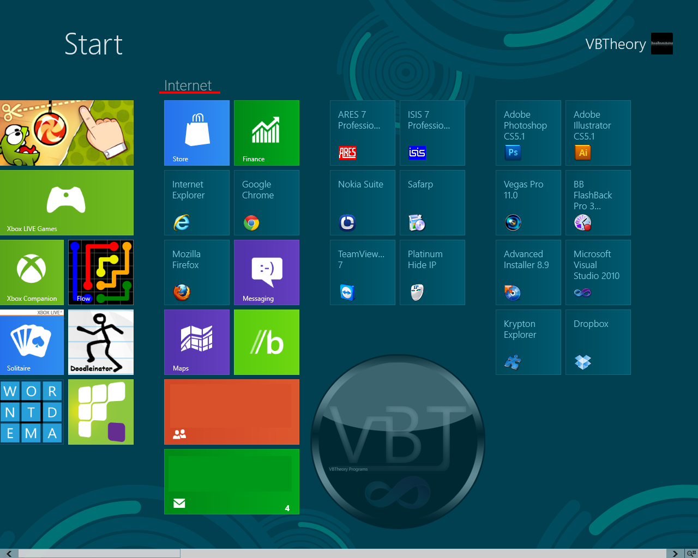Open Krypton Explorer
The image size is (698, 558).
(528, 342)
